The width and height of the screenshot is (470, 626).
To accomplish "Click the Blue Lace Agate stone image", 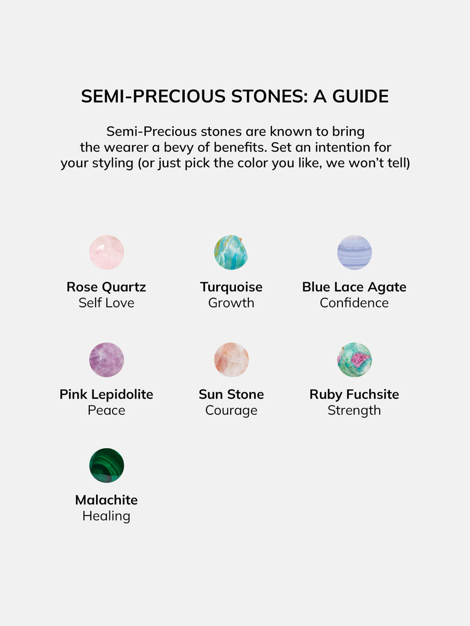I will click(x=354, y=252).
